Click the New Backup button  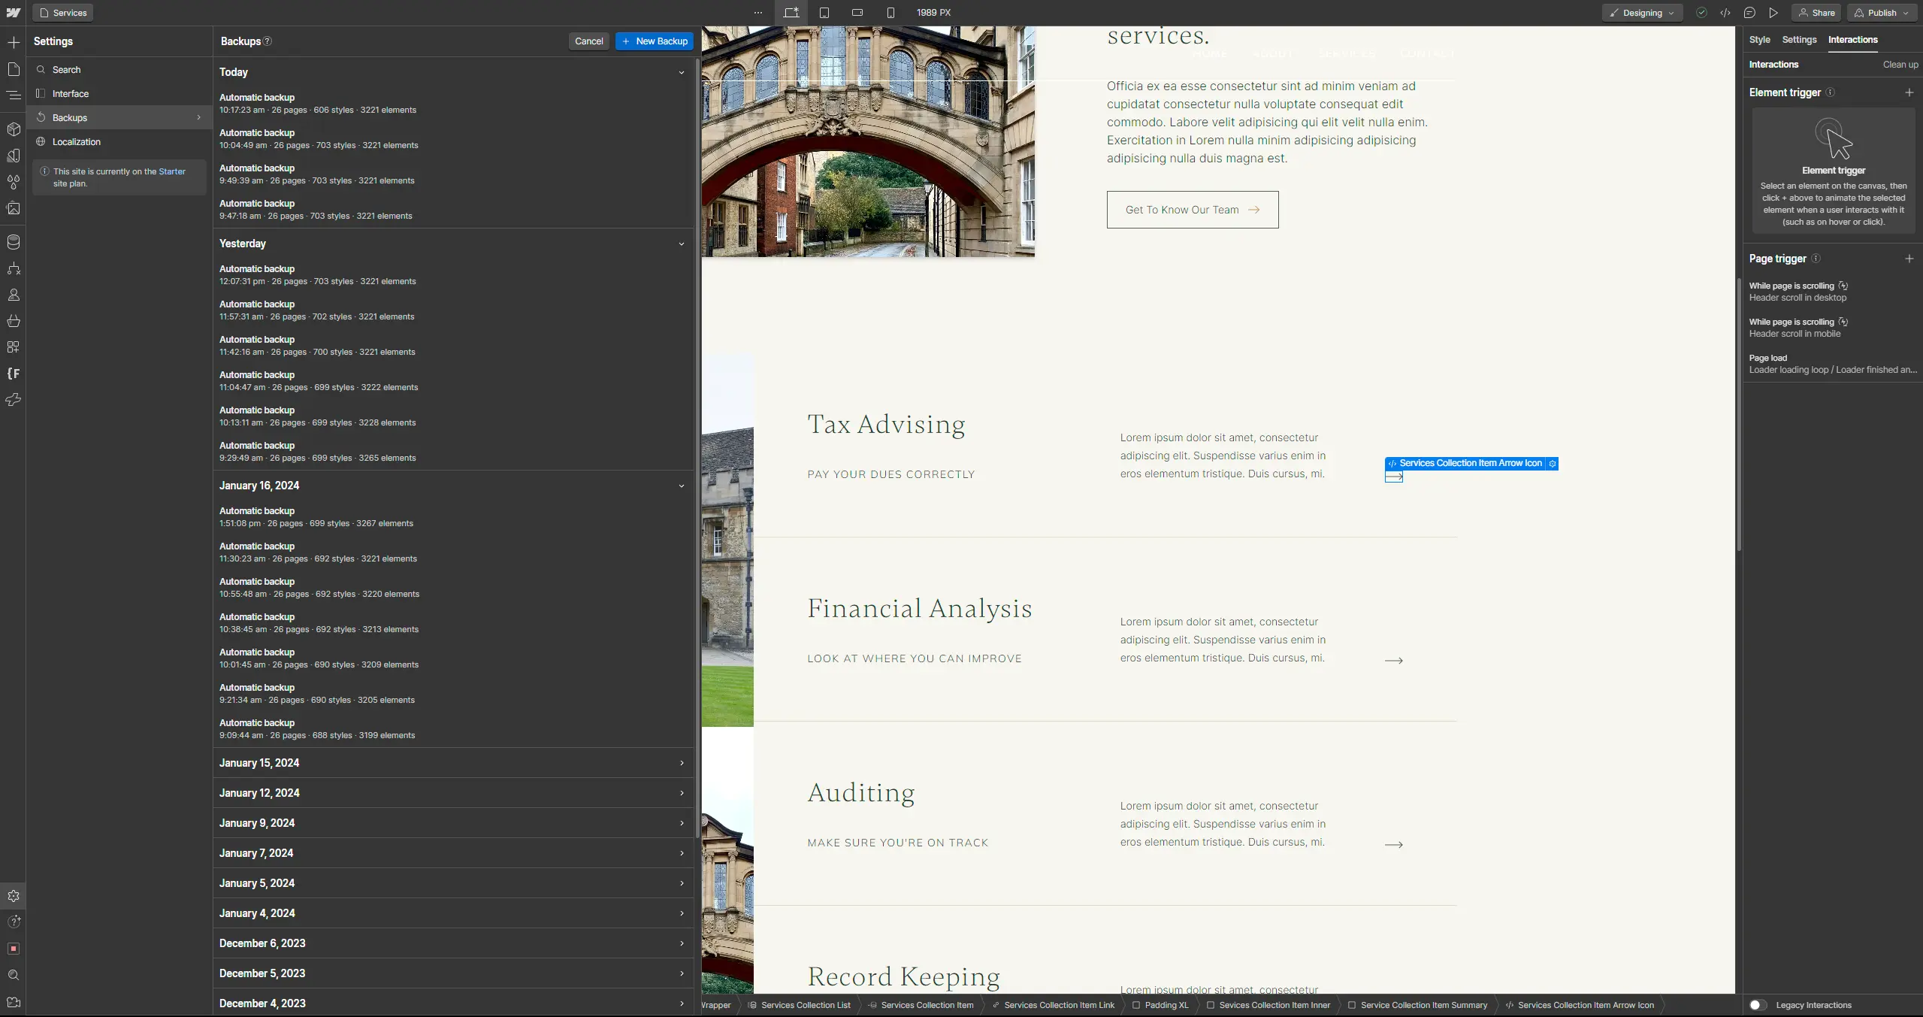click(x=654, y=41)
